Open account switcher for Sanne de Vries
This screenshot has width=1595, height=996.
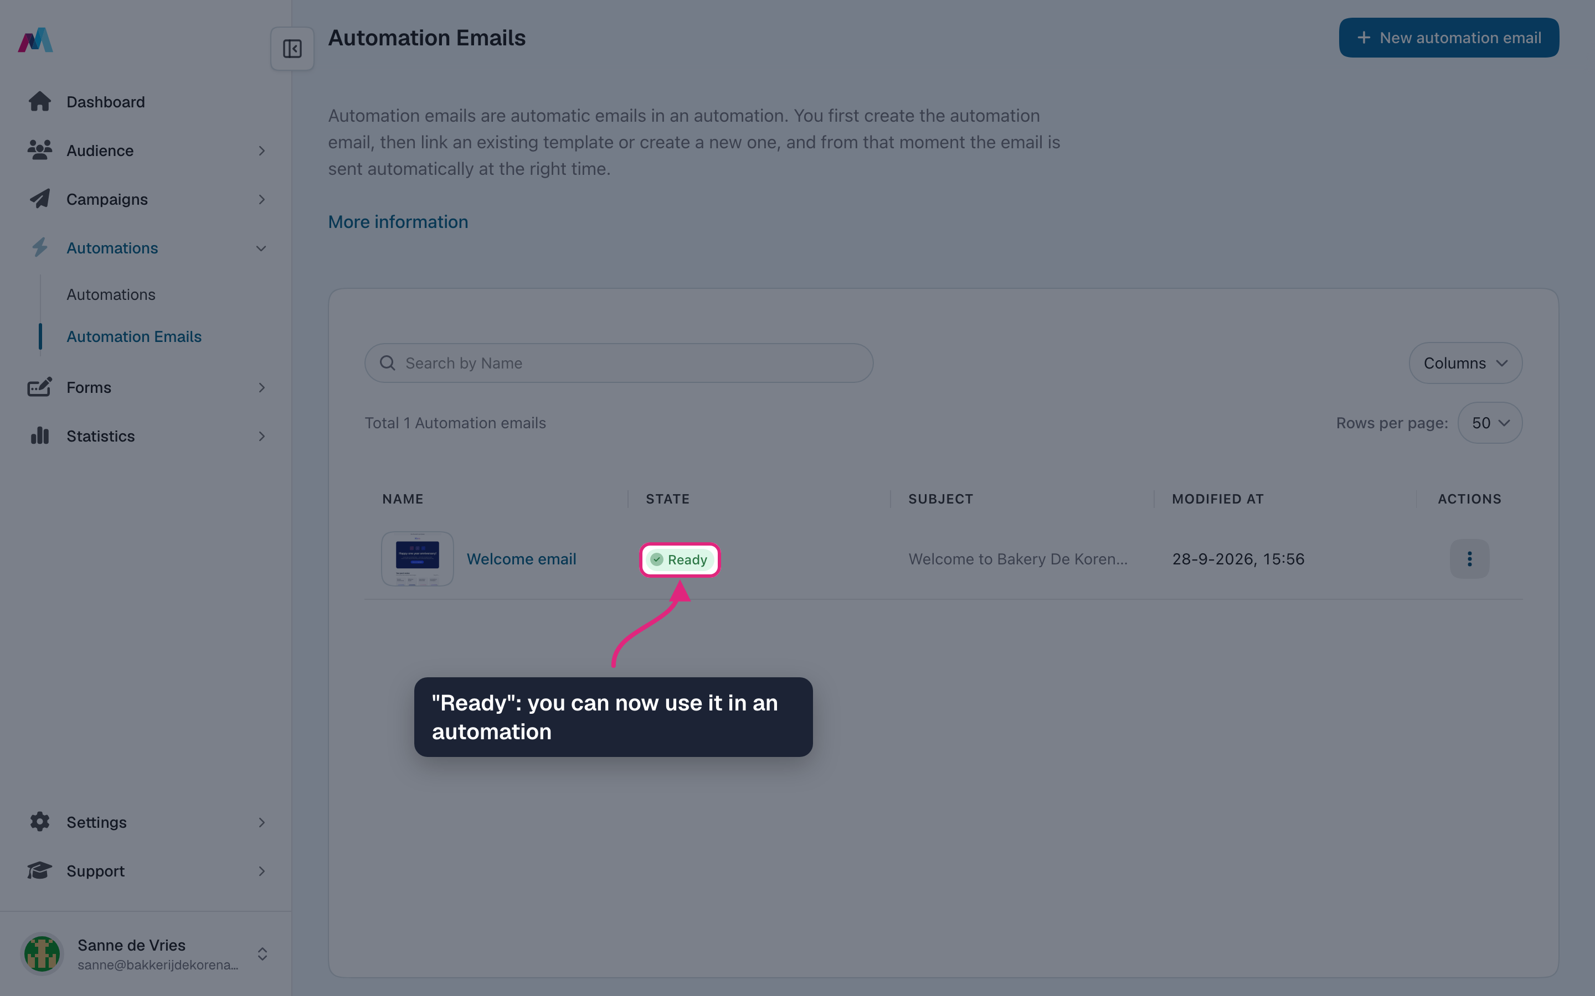click(x=263, y=954)
